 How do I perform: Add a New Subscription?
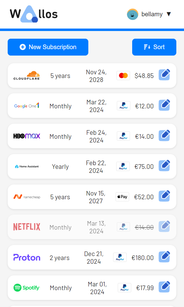click(48, 47)
